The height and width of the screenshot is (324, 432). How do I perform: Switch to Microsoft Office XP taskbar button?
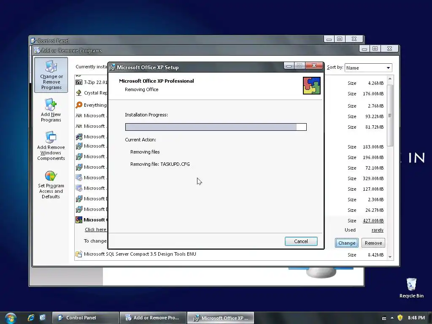point(220,318)
